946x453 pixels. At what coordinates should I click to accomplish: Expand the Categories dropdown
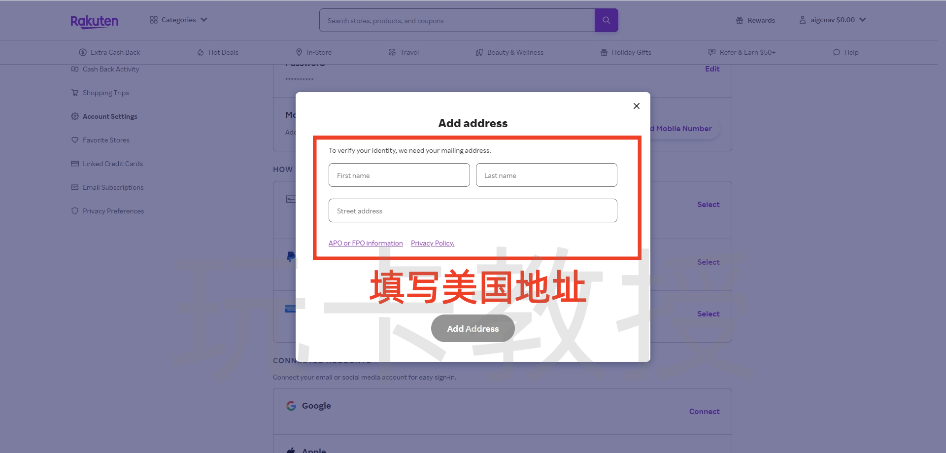pyautogui.click(x=178, y=20)
